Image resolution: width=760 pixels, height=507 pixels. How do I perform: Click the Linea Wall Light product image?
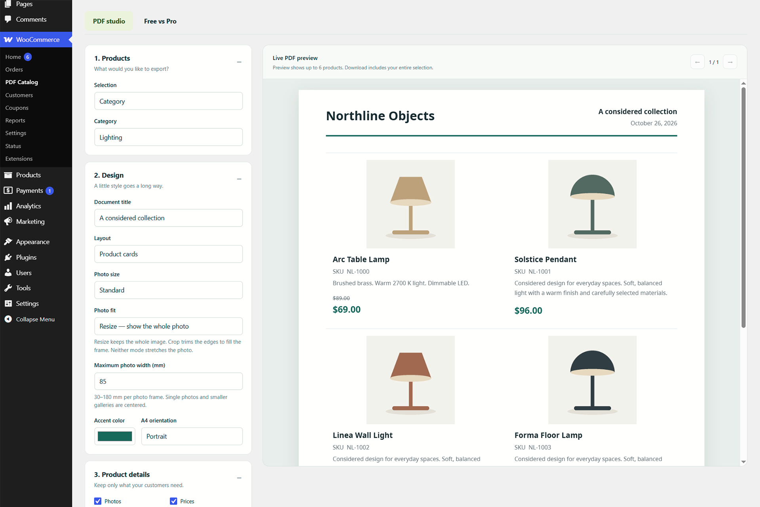(x=410, y=380)
